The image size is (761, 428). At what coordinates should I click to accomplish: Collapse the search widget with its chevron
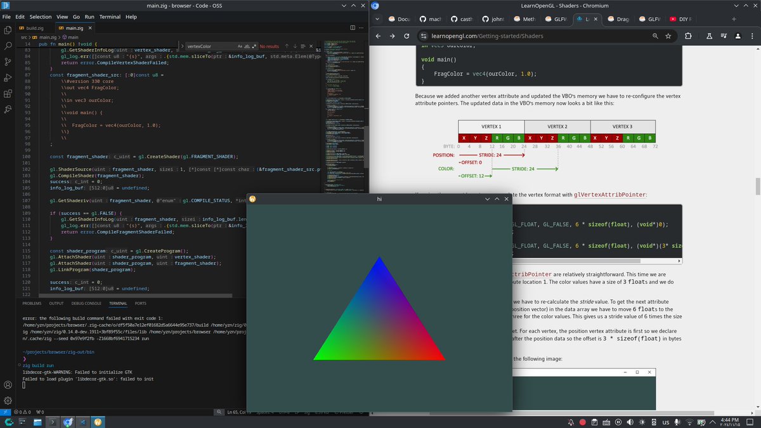(x=182, y=46)
